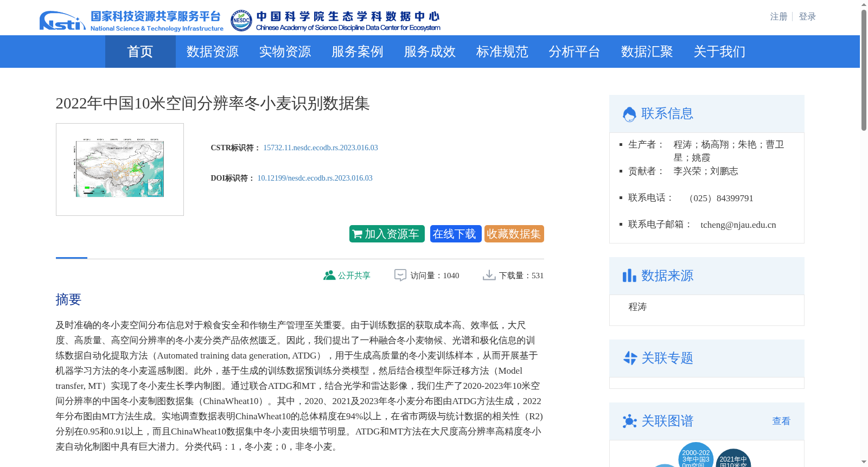Viewport: 868px width, 467px height.
Task: Click 公开共享 label
Action: [x=354, y=276]
